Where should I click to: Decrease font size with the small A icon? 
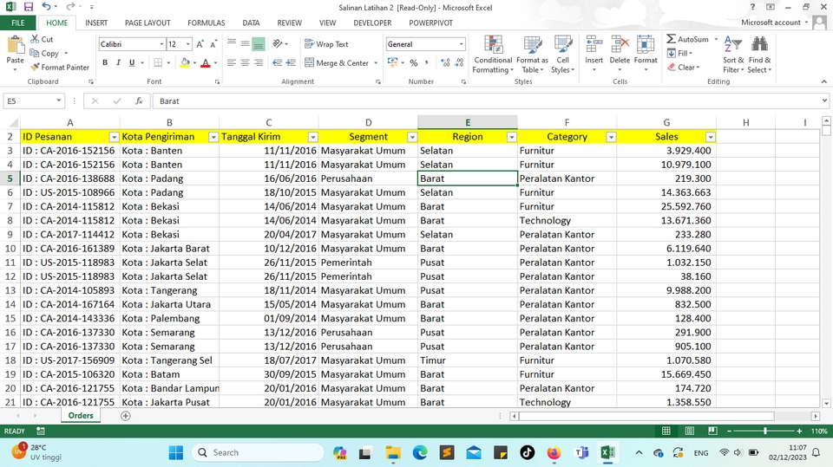pyautogui.click(x=213, y=44)
